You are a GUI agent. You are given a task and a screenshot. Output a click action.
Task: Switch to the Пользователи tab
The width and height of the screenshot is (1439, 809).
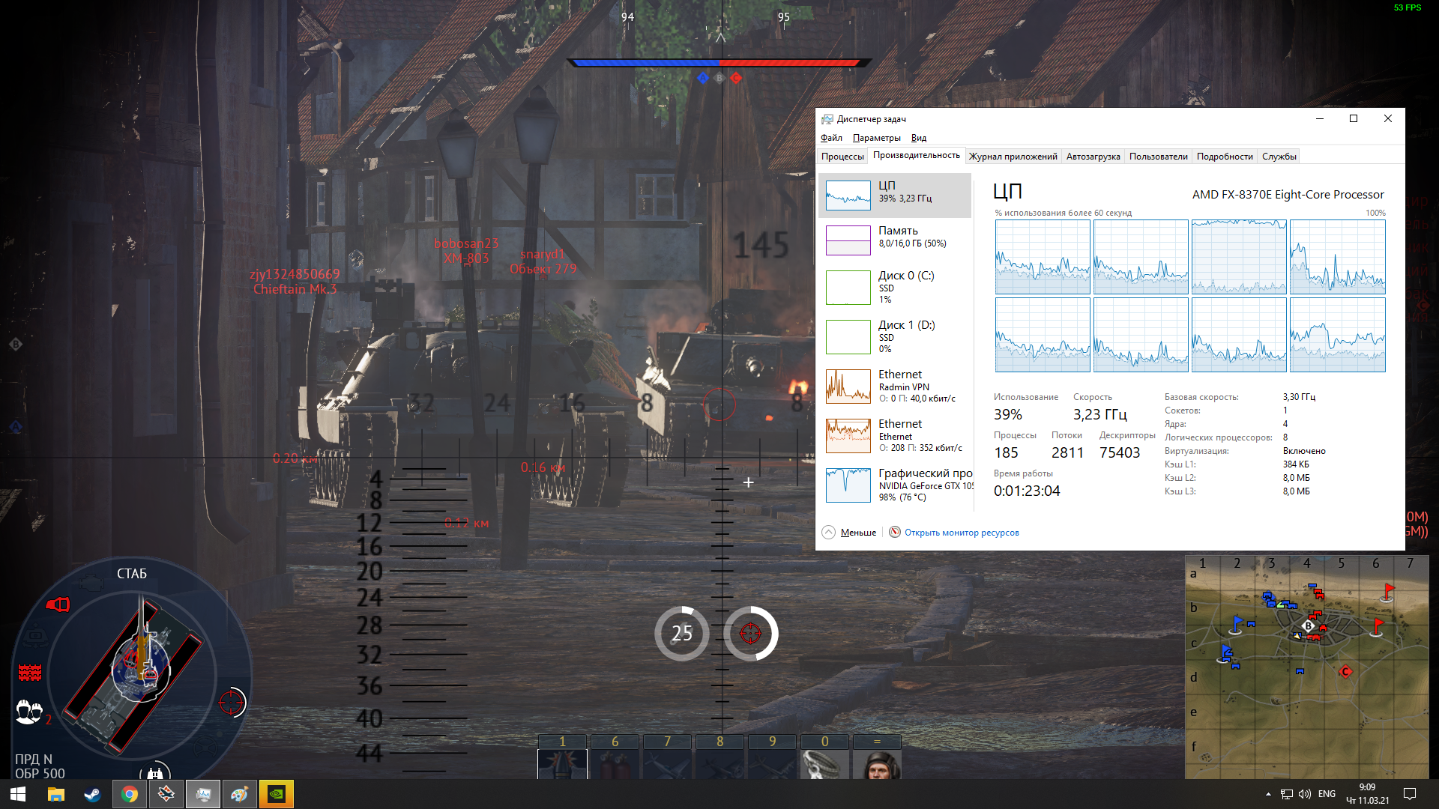coord(1158,157)
